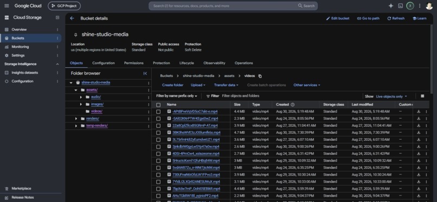
Task: Open options menu for videos/ folder
Action: click(x=148, y=112)
